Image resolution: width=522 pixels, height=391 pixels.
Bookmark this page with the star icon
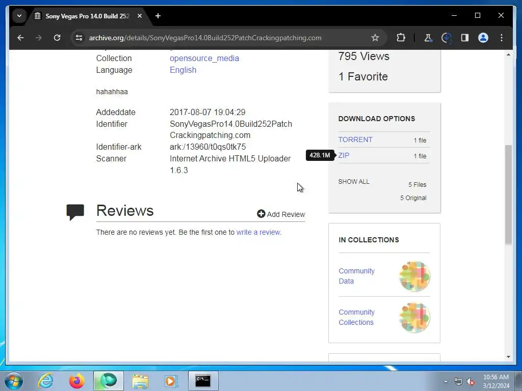375,38
